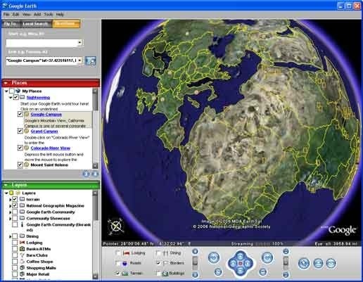
Task: Click the Major Retail layer icon
Action: click(23, 274)
